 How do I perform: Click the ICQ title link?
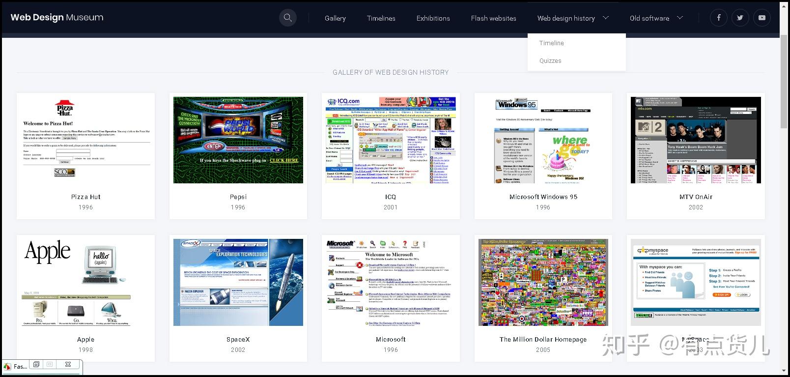391,197
